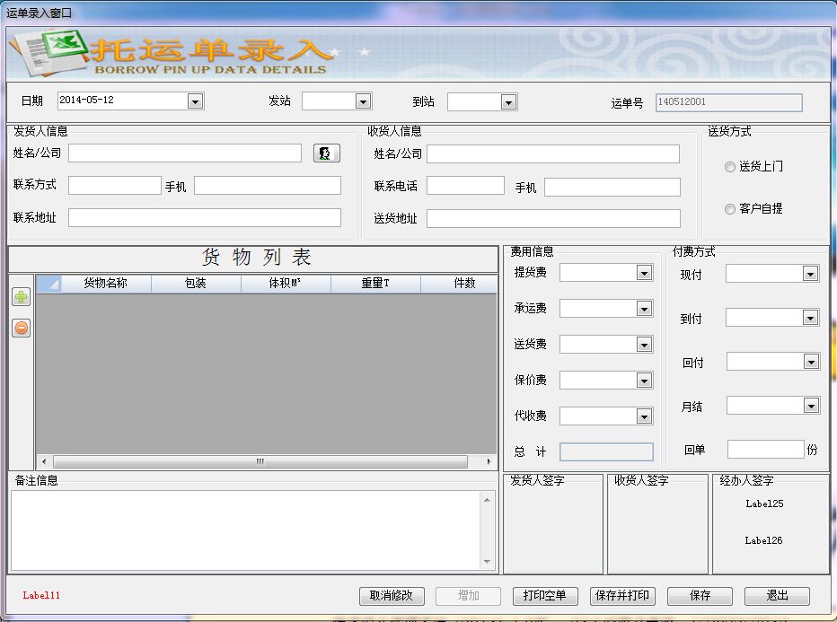This screenshot has height=622, width=837.
Task: Click the 重量T column header
Action: (375, 284)
